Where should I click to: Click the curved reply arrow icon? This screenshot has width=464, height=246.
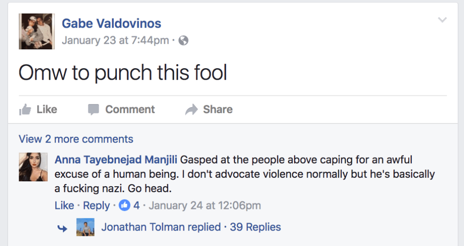click(x=62, y=228)
